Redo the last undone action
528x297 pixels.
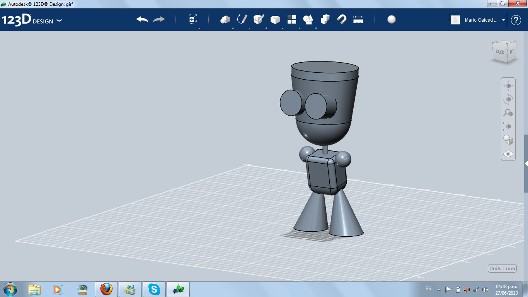(x=159, y=19)
